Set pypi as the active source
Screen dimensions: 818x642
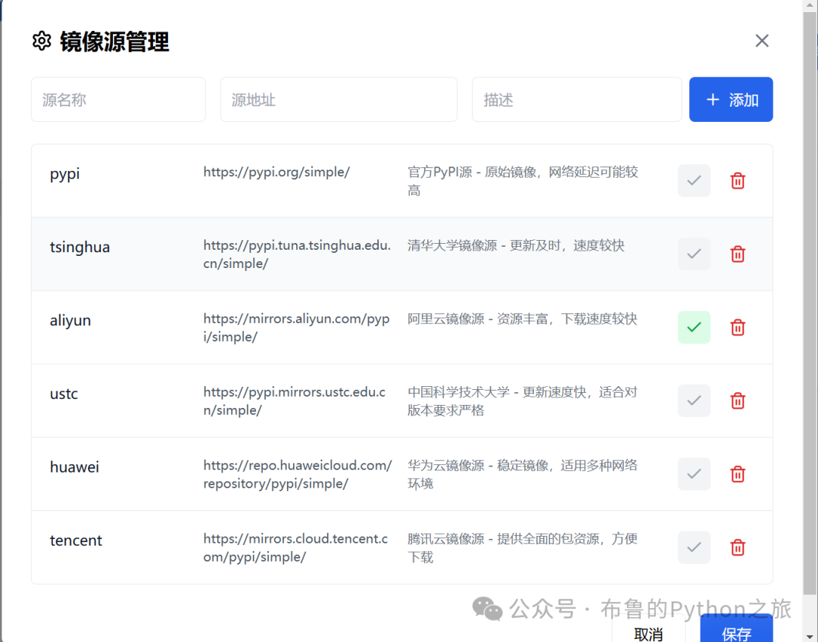click(x=694, y=181)
